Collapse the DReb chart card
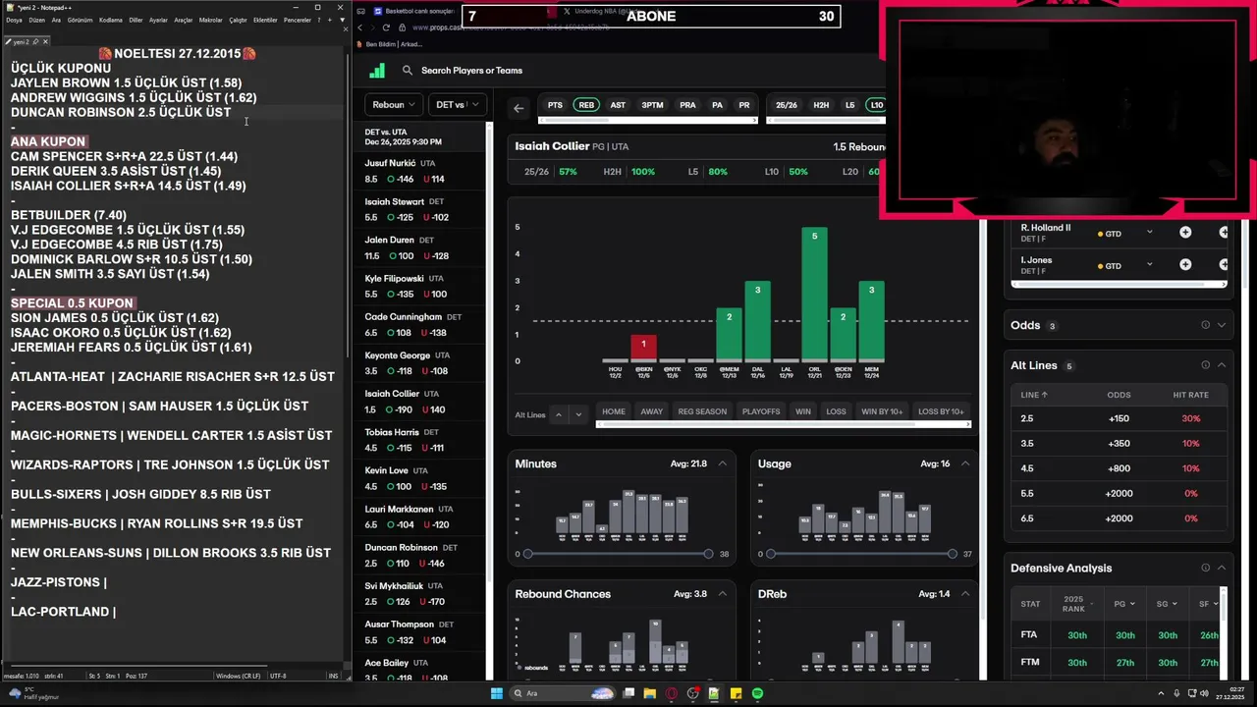 [965, 593]
